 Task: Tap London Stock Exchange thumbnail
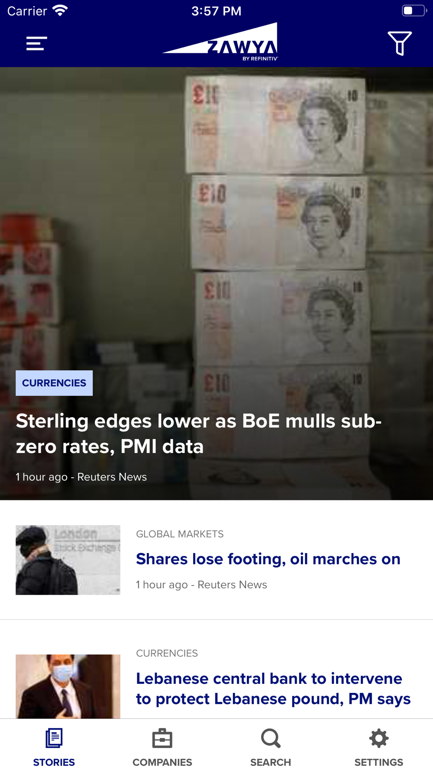pos(68,560)
